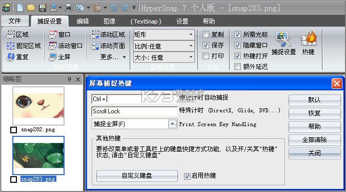The image size is (346, 192).
Task: Select the 活动窗口 active window capture tool
Action: [x=66, y=46]
